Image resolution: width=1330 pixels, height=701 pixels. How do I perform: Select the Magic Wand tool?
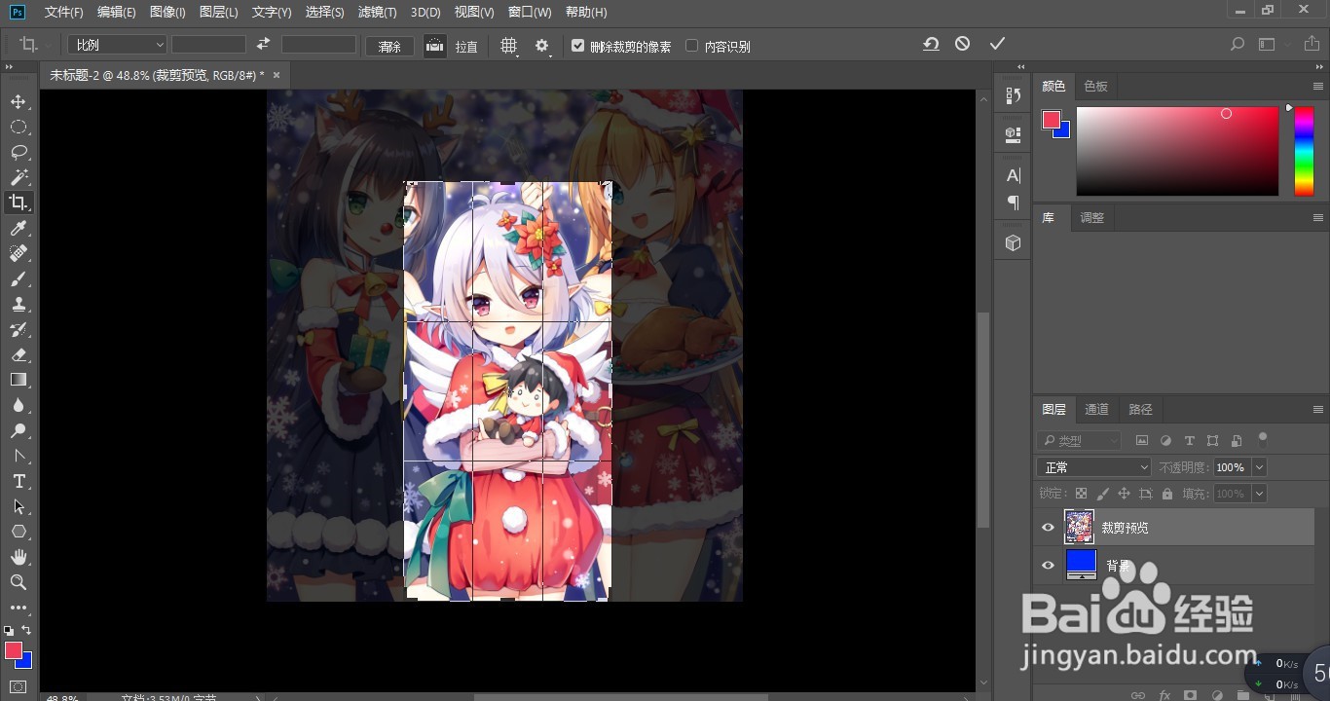click(x=18, y=178)
